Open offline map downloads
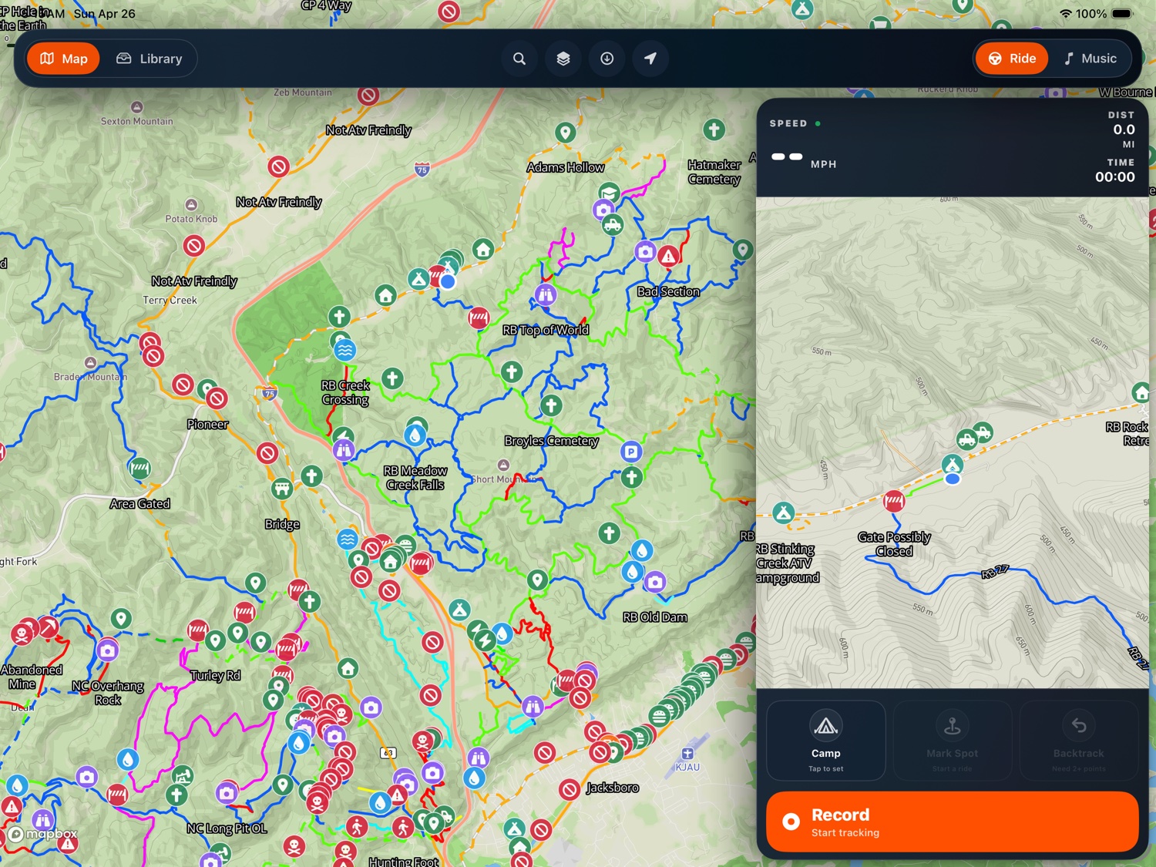1156x867 pixels. pos(607,58)
